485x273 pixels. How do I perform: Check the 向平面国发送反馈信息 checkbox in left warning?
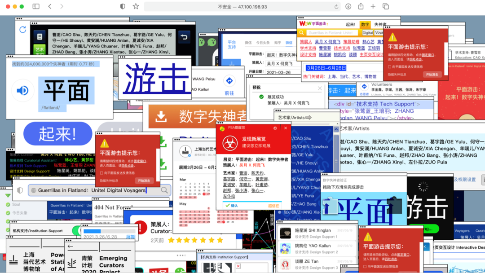(x=101, y=173)
